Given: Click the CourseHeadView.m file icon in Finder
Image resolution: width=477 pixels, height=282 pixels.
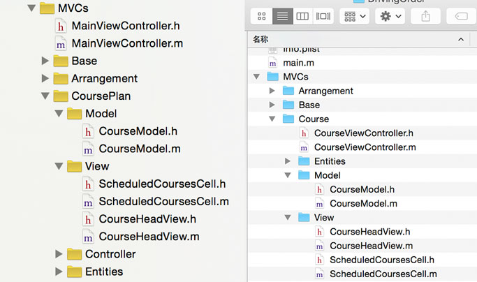Looking at the screenshot, I should click(x=319, y=246).
